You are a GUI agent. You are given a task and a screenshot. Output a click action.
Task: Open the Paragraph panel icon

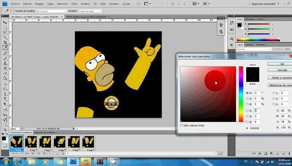pyautogui.click(x=232, y=45)
